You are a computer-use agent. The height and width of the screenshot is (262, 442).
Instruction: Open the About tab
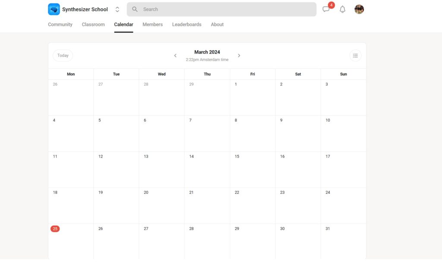(x=217, y=25)
